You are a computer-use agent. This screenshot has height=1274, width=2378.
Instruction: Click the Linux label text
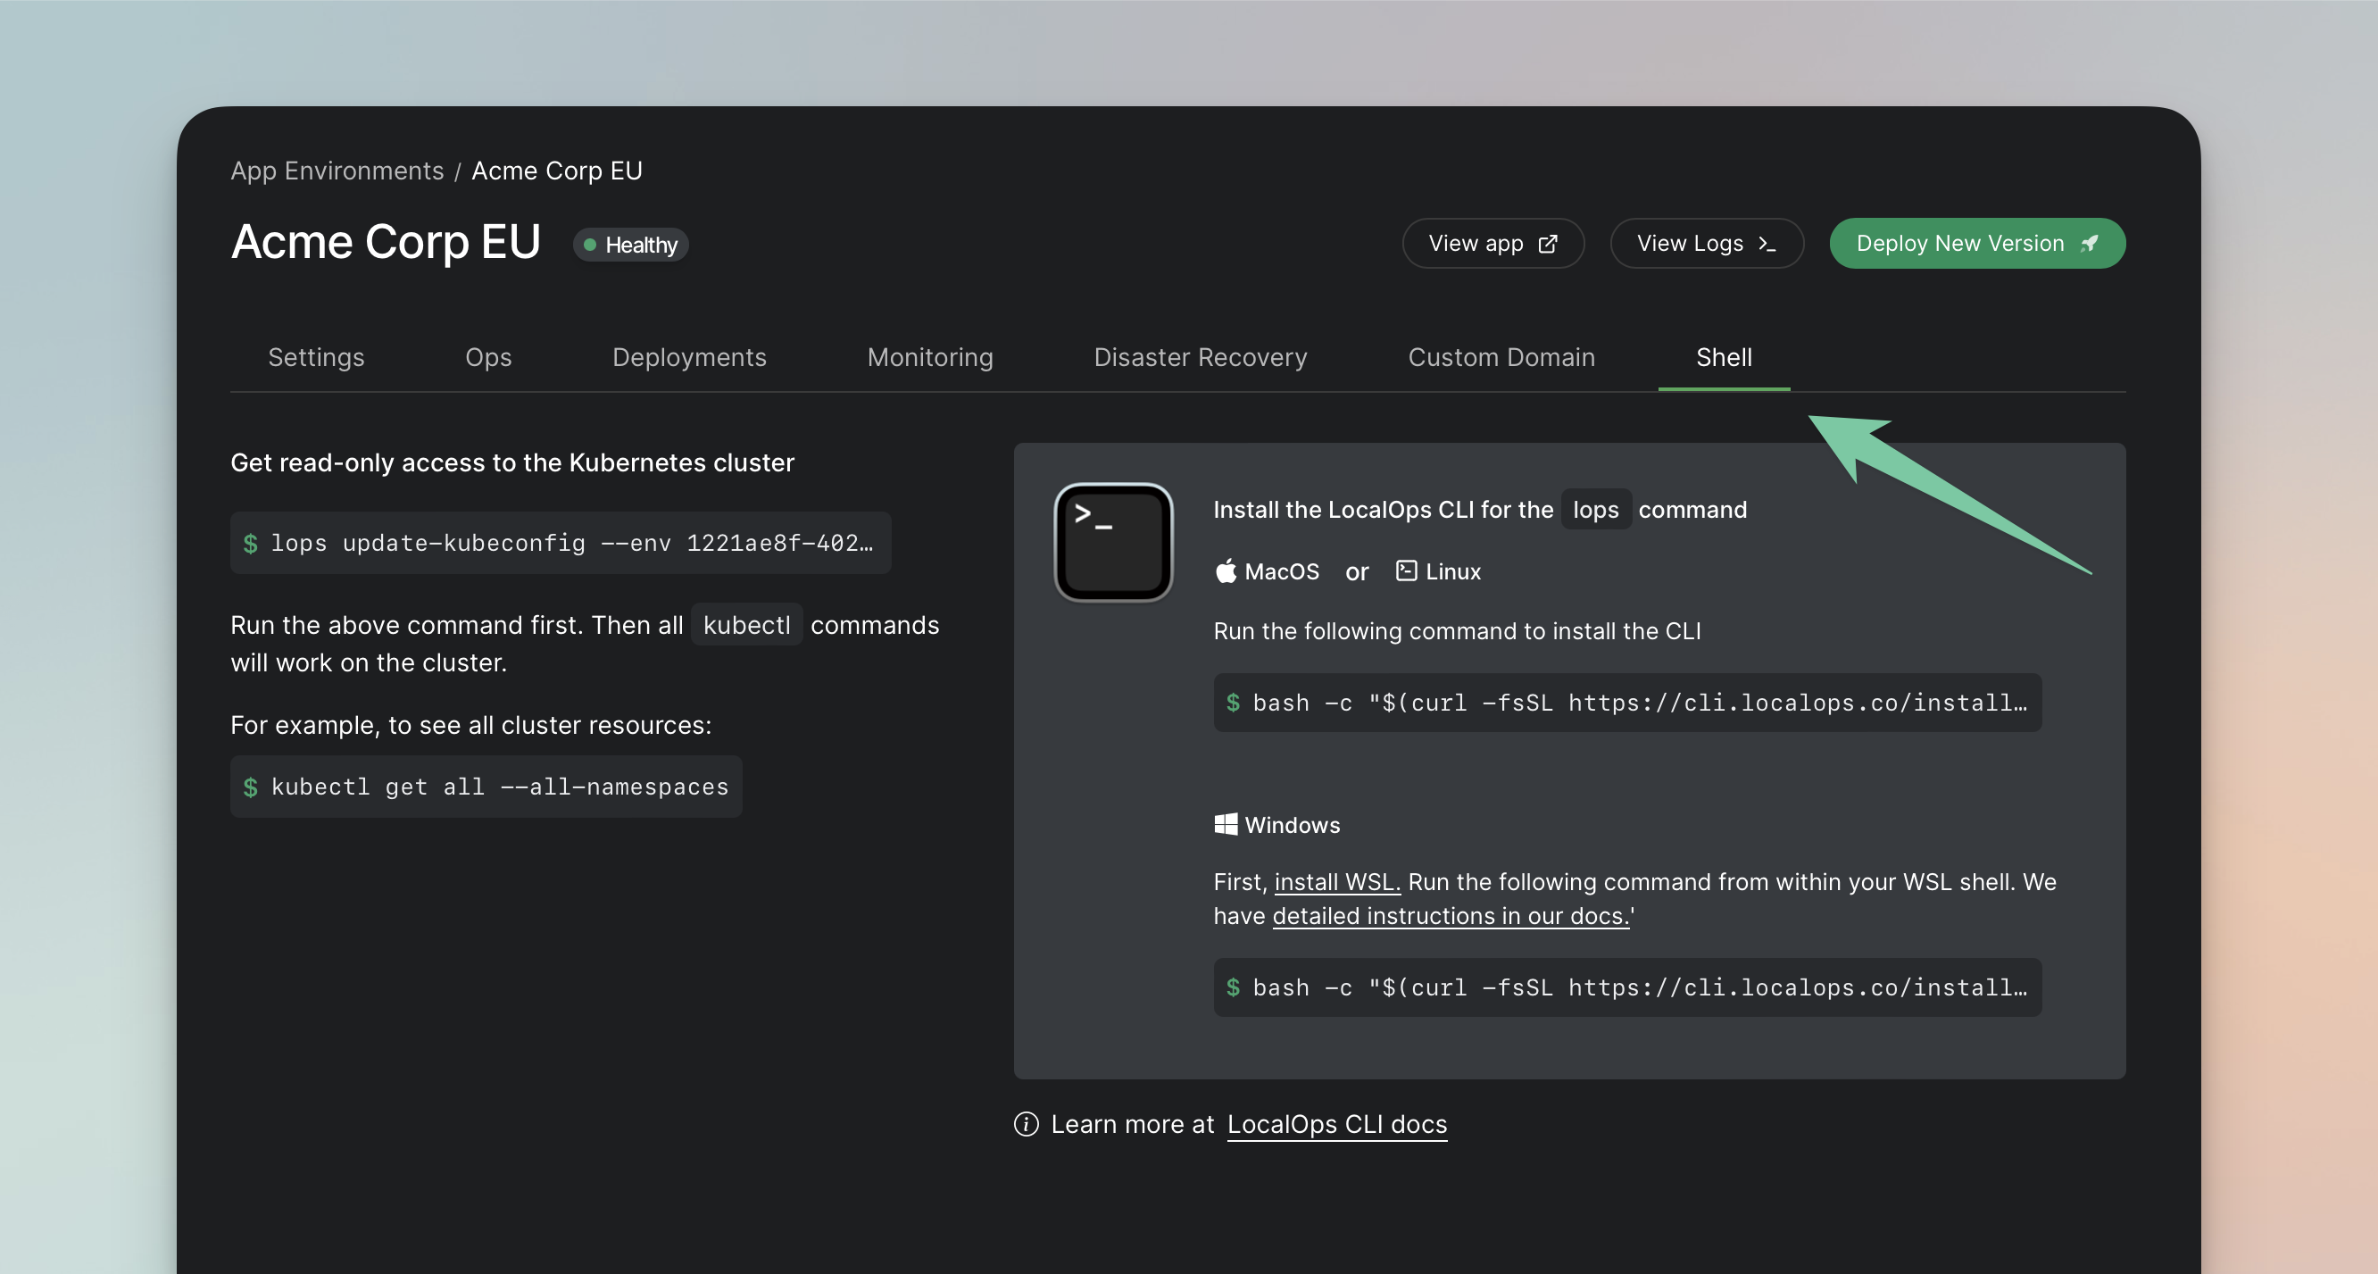click(x=1452, y=571)
